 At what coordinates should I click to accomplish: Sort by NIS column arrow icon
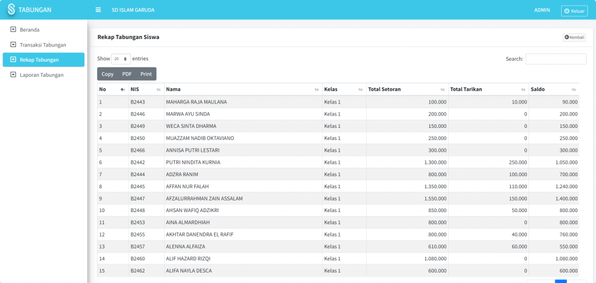tap(158, 89)
